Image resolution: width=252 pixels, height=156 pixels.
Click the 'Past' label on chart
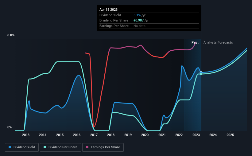click(x=195, y=42)
